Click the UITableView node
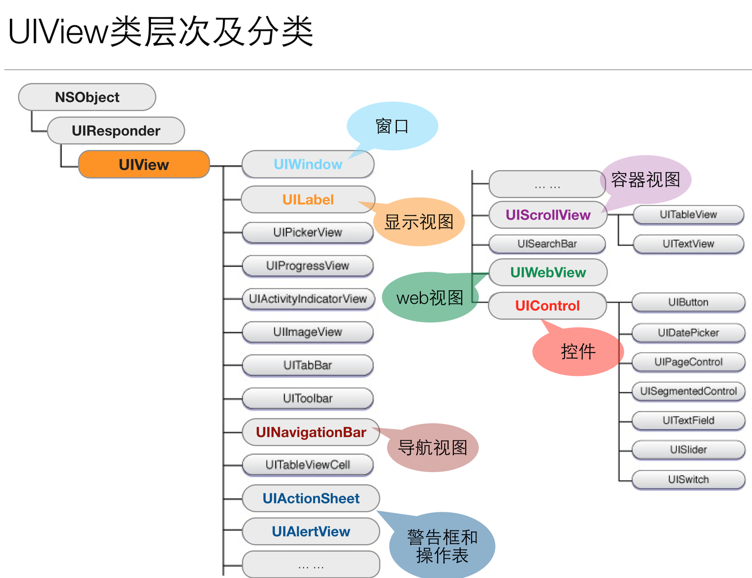 point(688,215)
